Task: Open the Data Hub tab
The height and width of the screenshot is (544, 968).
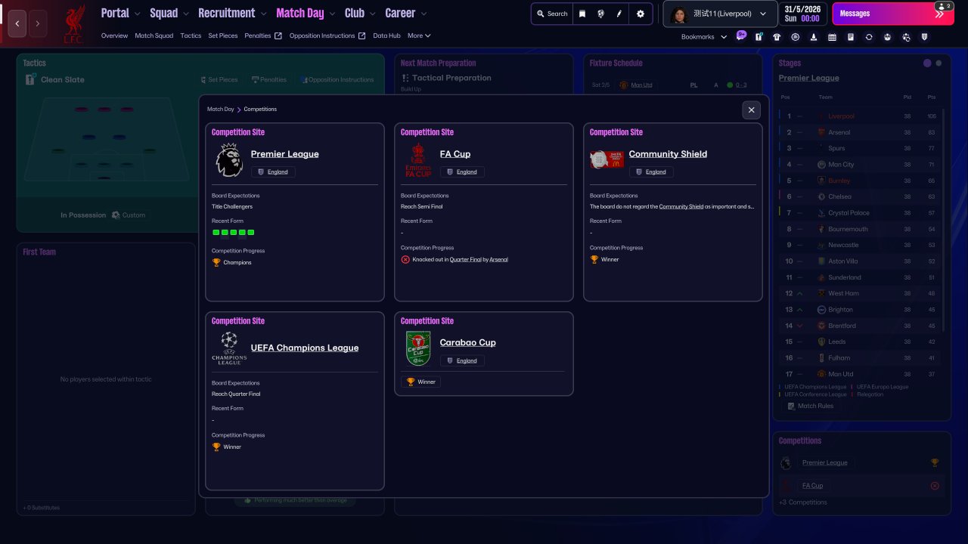Action: 386,36
